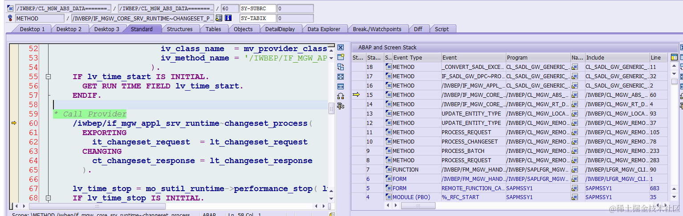Click the event type icon for FORM row 5
Screen dimensions: 683x216
click(389, 188)
